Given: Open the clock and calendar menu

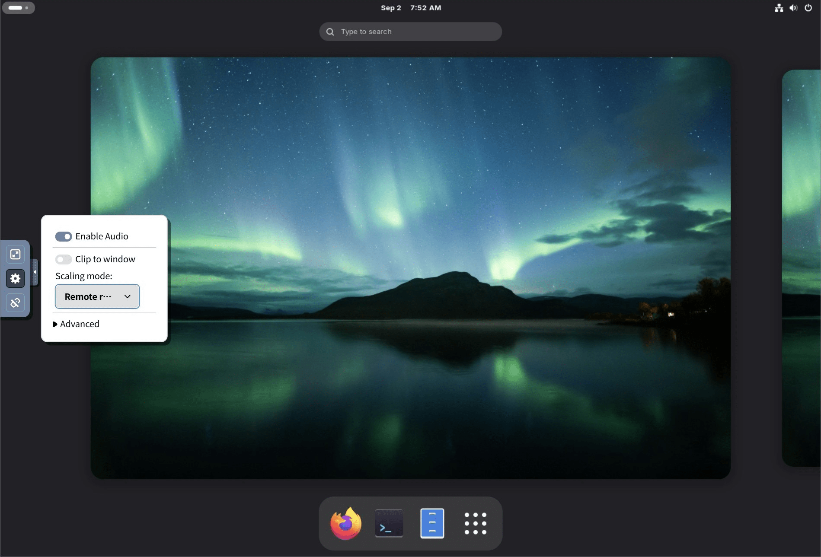Looking at the screenshot, I should [411, 8].
